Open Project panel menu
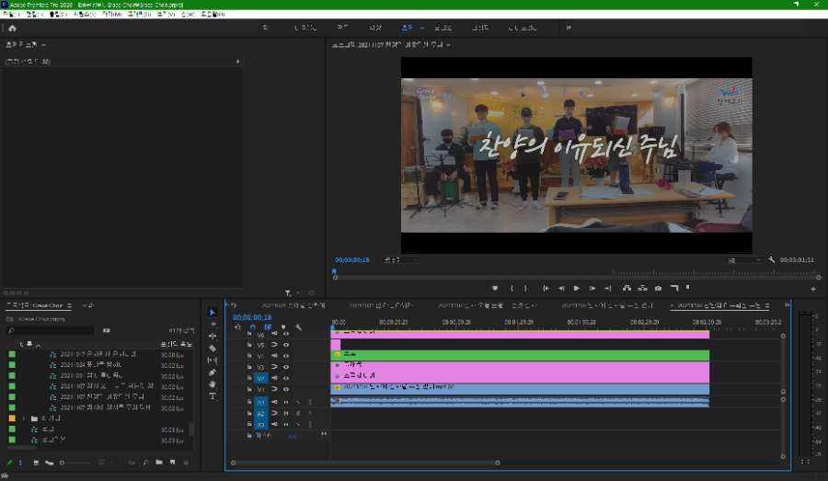This screenshot has height=481, width=828. [x=69, y=305]
